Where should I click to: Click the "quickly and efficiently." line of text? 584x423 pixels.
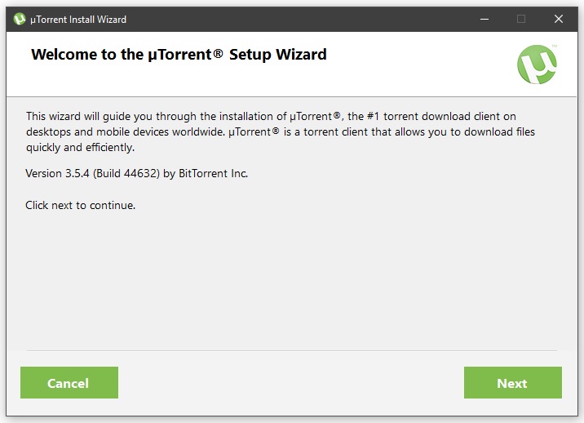(81, 148)
